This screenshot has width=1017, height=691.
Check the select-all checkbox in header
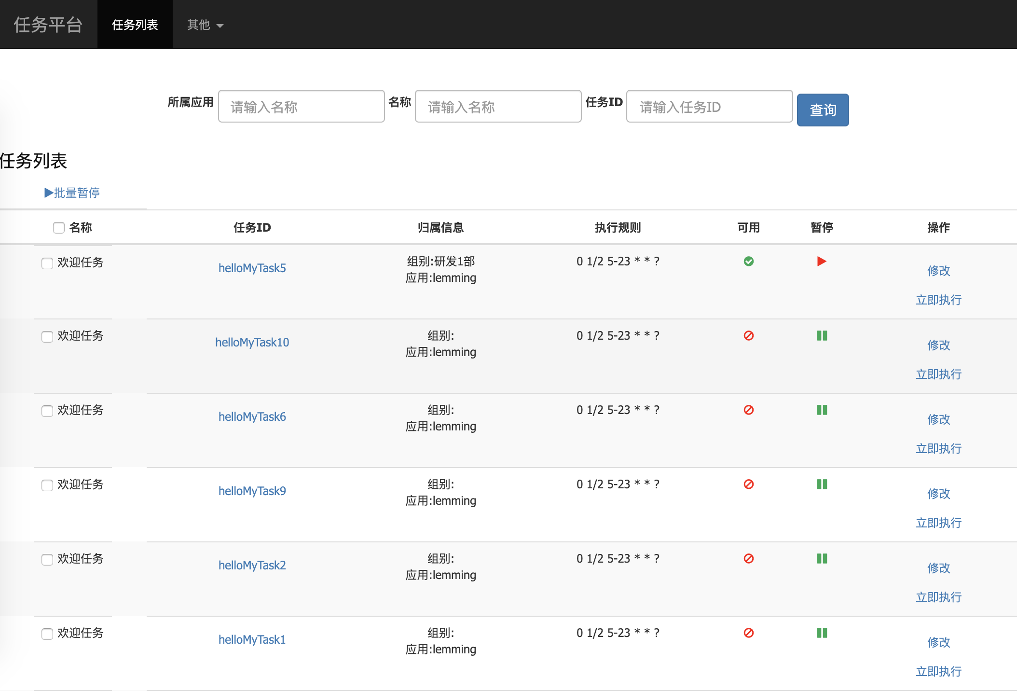(x=59, y=228)
